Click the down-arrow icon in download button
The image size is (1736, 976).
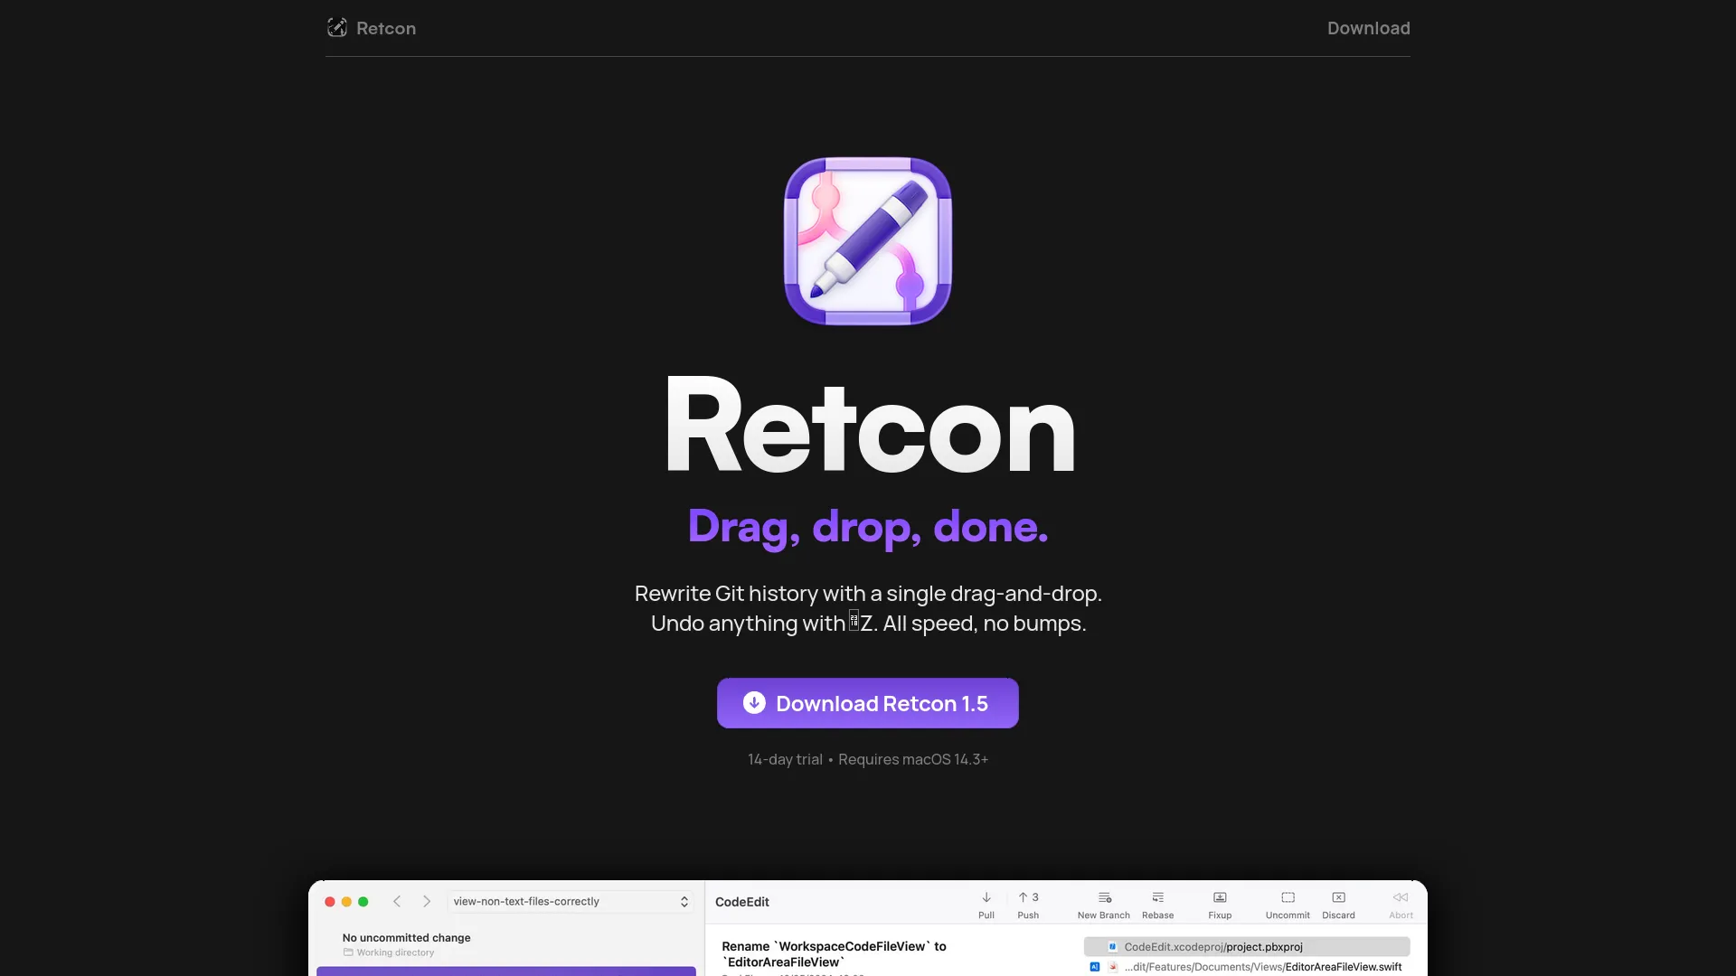click(754, 703)
